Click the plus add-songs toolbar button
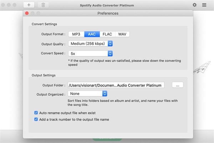This screenshot has width=214, height=143. click(x=29, y=5)
